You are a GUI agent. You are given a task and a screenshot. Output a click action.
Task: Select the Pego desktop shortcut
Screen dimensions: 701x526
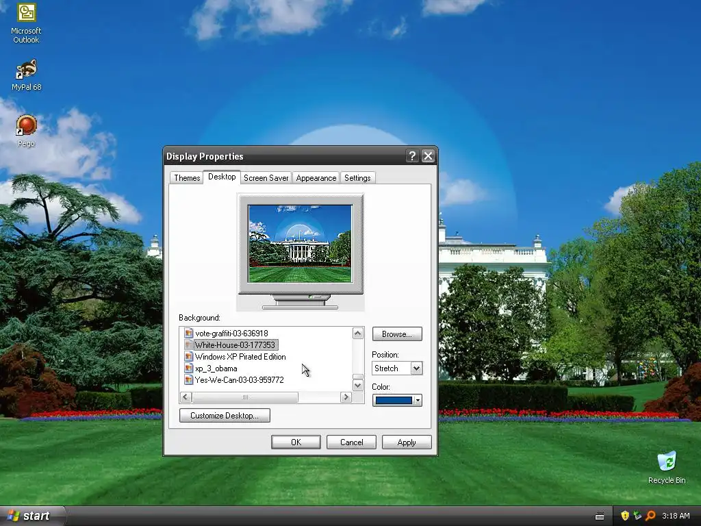[x=26, y=131]
